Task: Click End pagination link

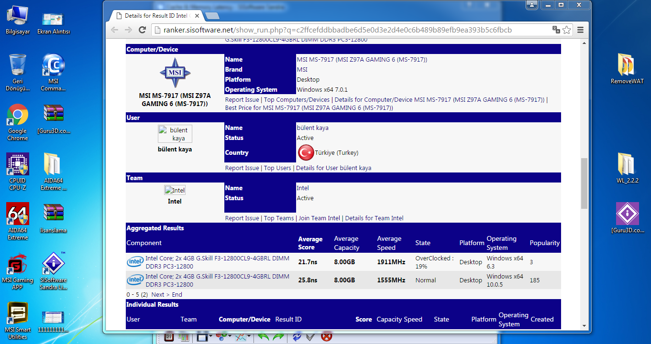Action: click(x=177, y=295)
